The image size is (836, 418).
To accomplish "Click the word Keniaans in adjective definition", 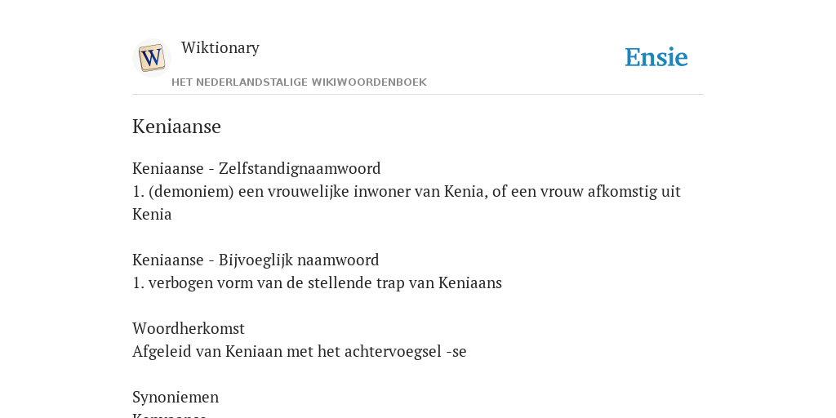I will point(470,283).
